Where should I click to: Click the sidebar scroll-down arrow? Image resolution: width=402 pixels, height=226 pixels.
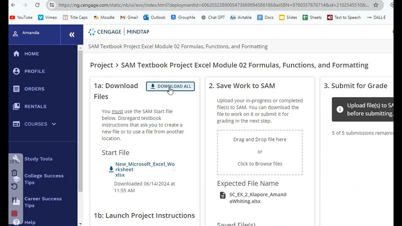(x=80, y=224)
